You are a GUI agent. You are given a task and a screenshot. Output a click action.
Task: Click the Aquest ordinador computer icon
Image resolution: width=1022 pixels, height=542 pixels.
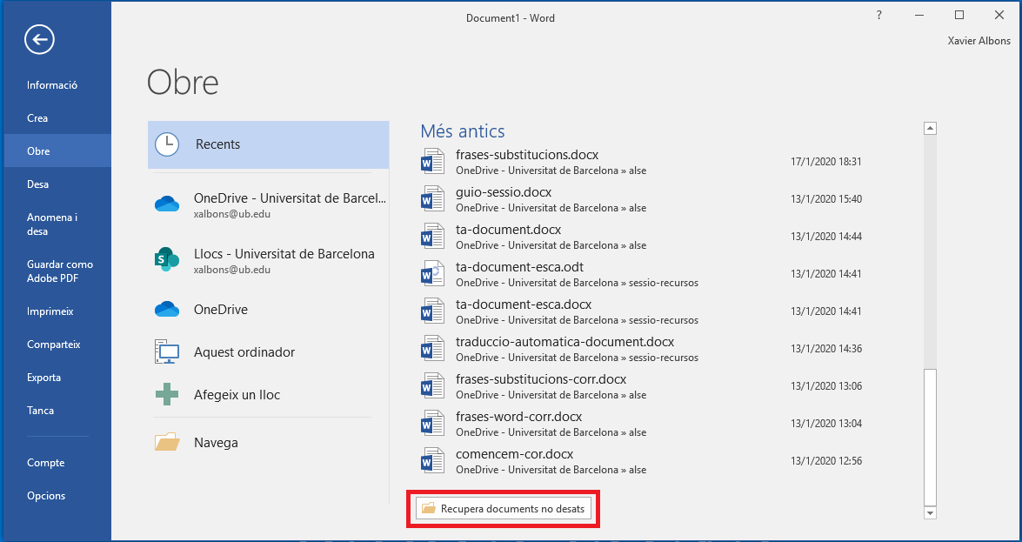[166, 352]
